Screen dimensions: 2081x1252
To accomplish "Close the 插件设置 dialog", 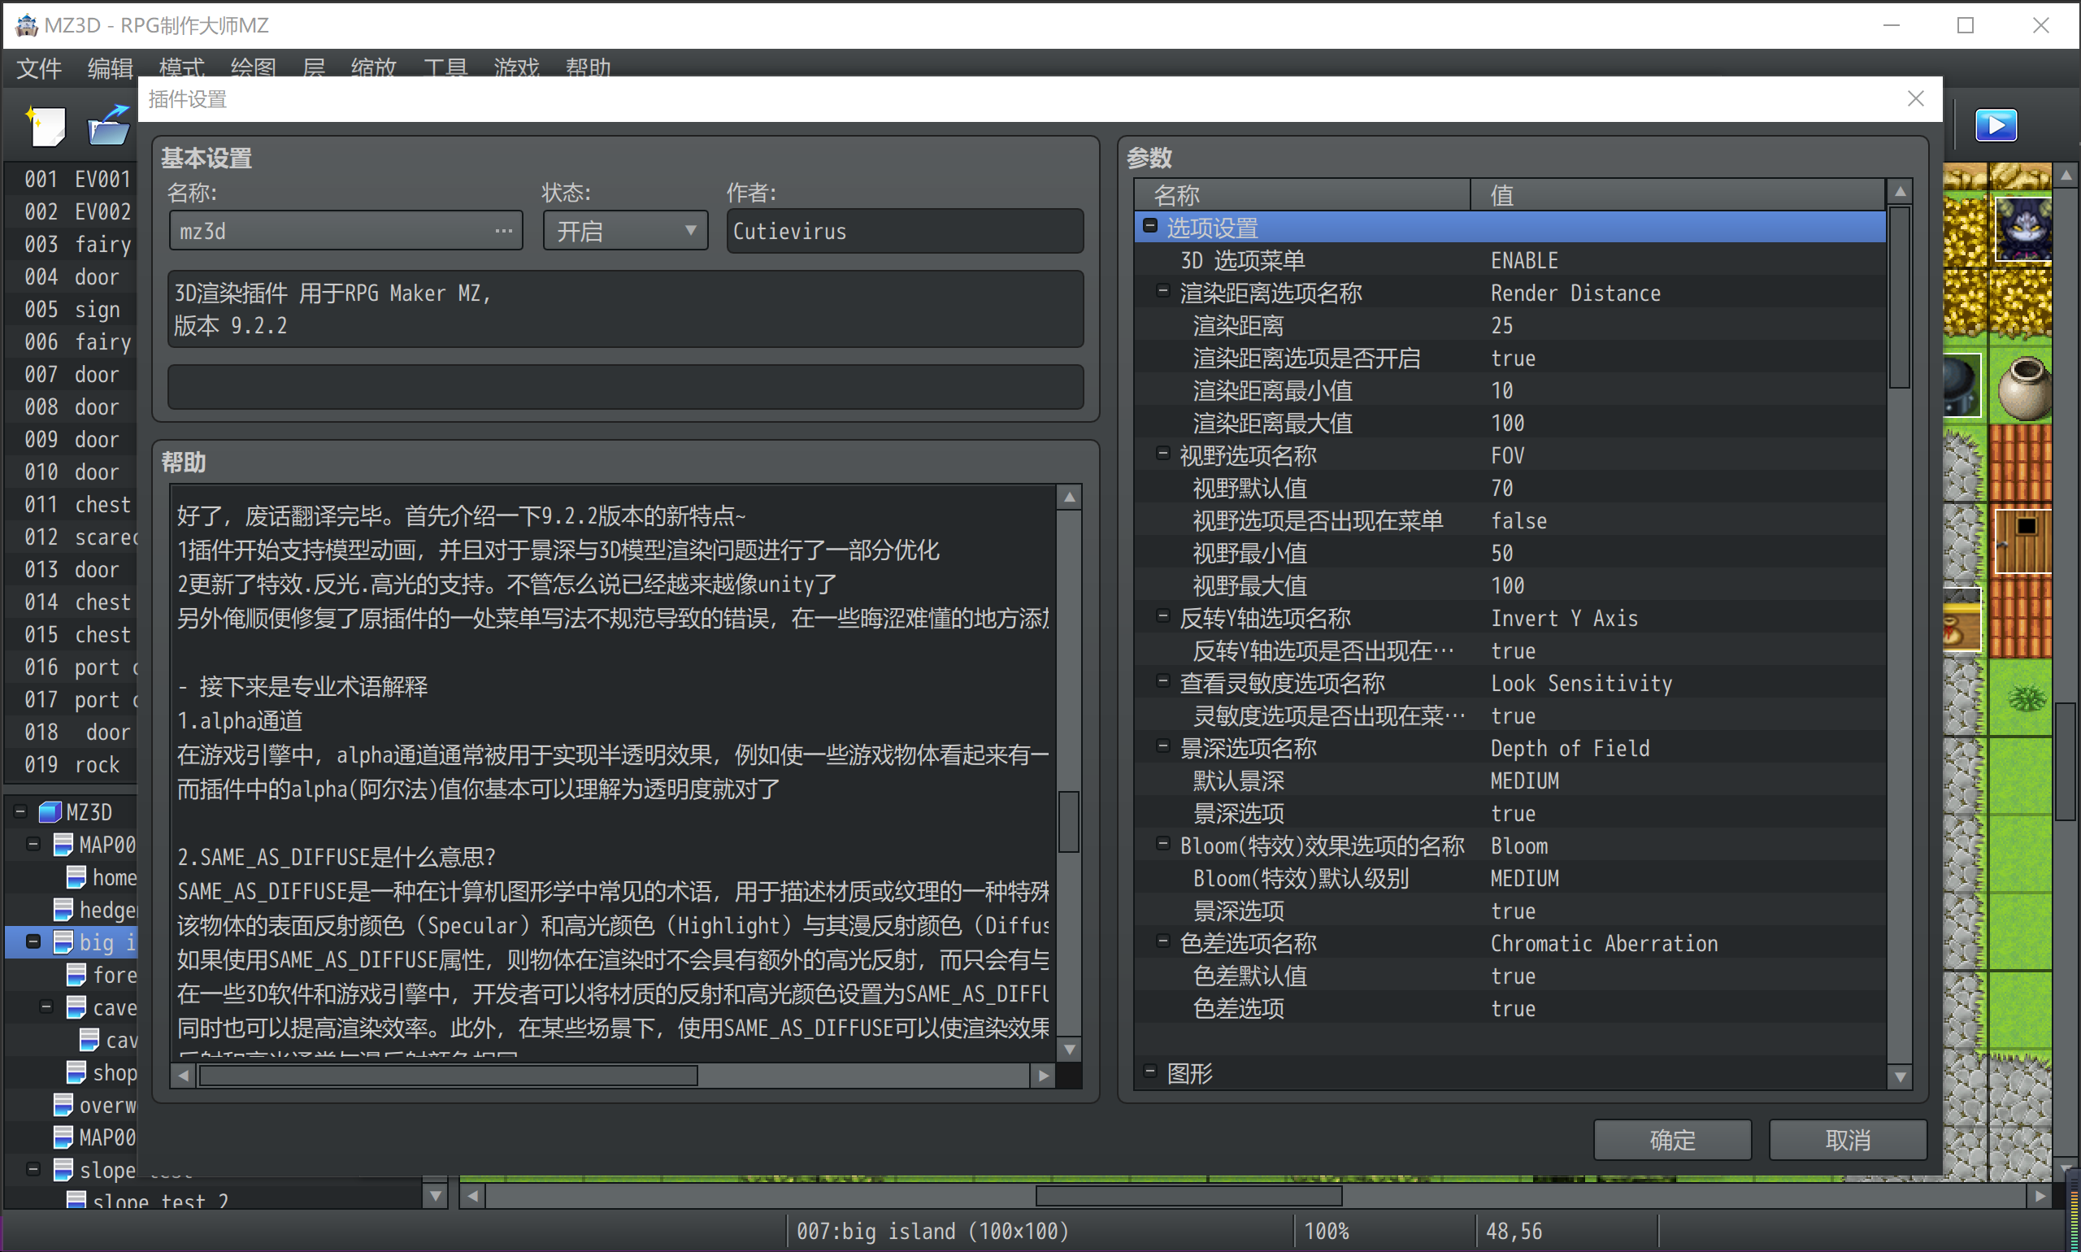I will (x=1915, y=98).
